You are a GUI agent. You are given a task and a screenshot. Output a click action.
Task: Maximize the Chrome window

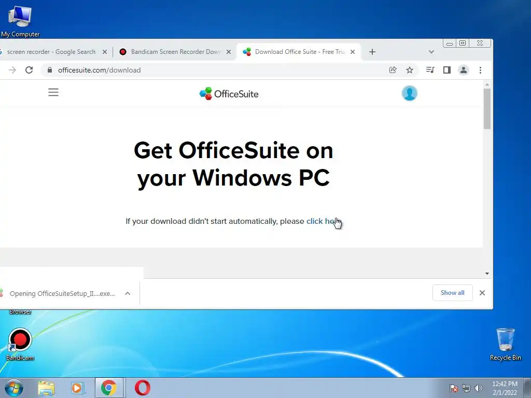(463, 43)
